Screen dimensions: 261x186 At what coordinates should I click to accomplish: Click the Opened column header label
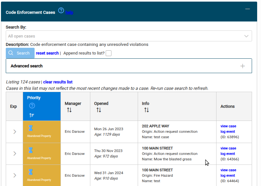(x=101, y=104)
